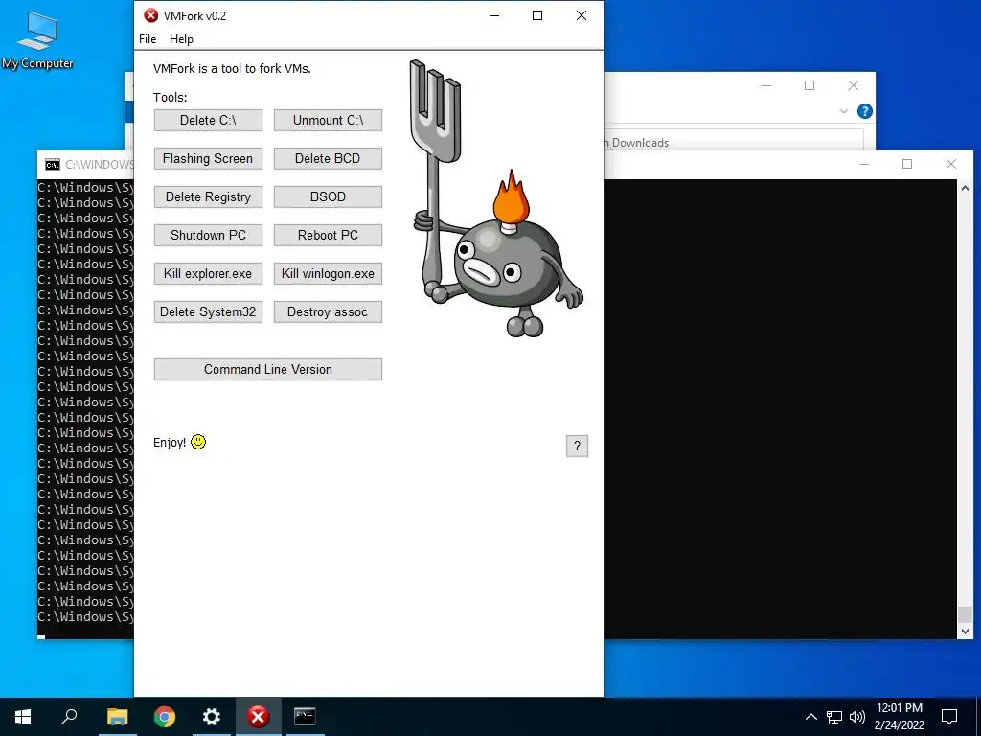Open the File menu in VMFork

click(x=148, y=38)
